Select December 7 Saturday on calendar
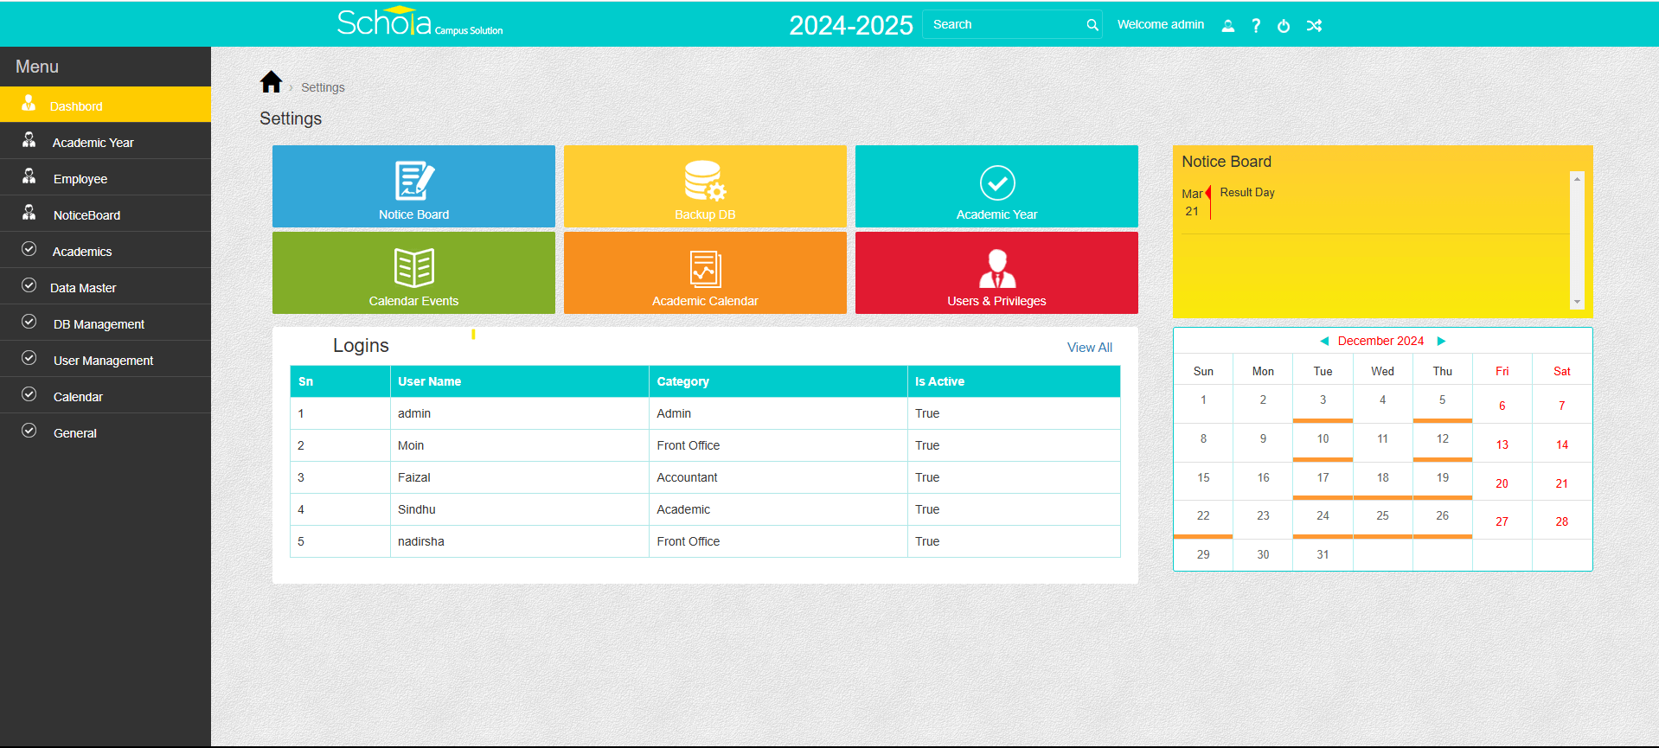This screenshot has width=1659, height=748. pos(1561,406)
